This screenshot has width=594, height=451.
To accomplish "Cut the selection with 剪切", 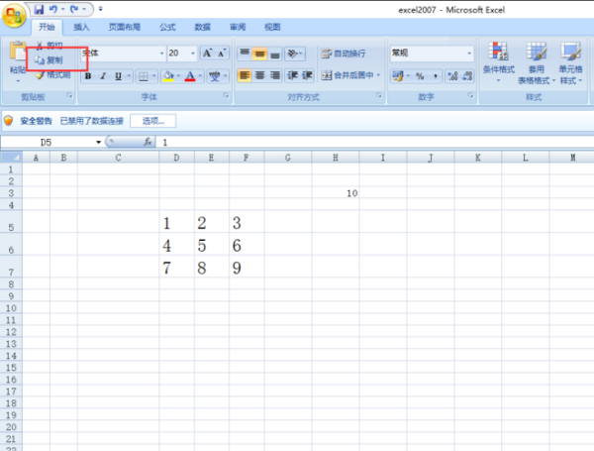I will (49, 46).
